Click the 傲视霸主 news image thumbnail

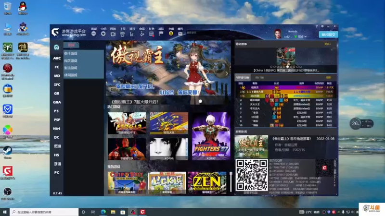(x=251, y=146)
